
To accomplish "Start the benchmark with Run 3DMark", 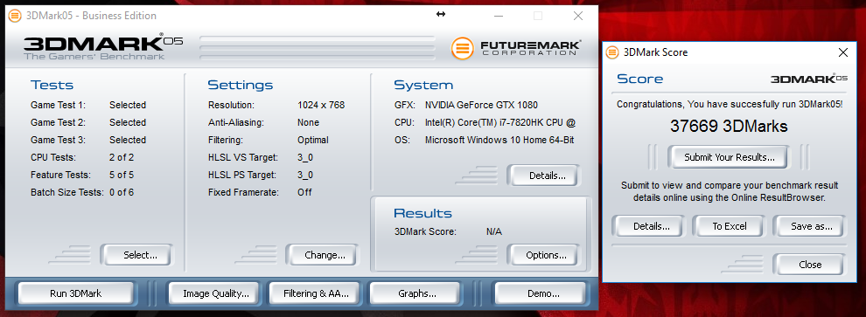I will (75, 293).
